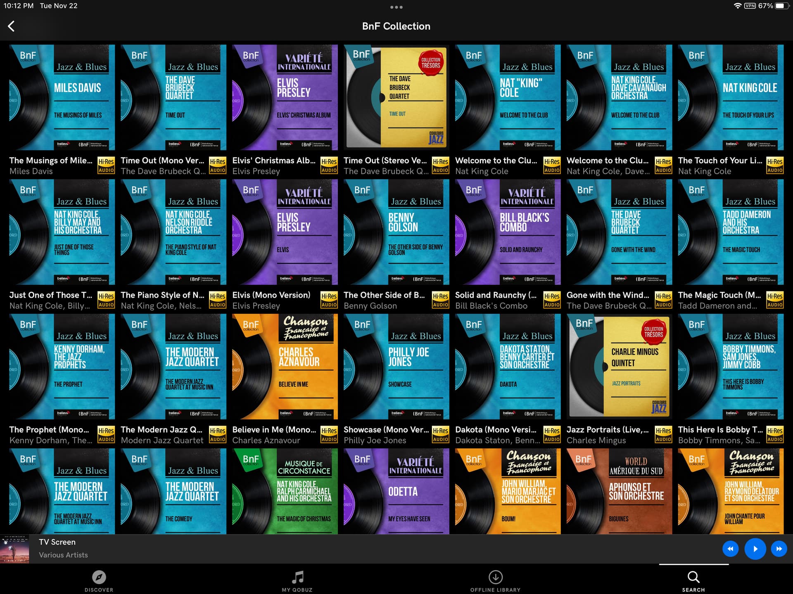Tap the Offline Library download icon
The height and width of the screenshot is (594, 793).
coord(495,577)
